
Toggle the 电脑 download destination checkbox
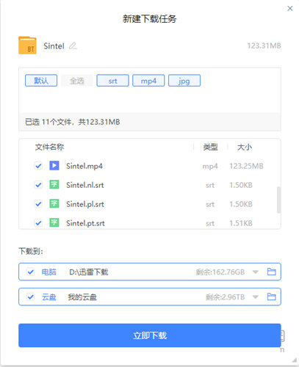point(31,272)
